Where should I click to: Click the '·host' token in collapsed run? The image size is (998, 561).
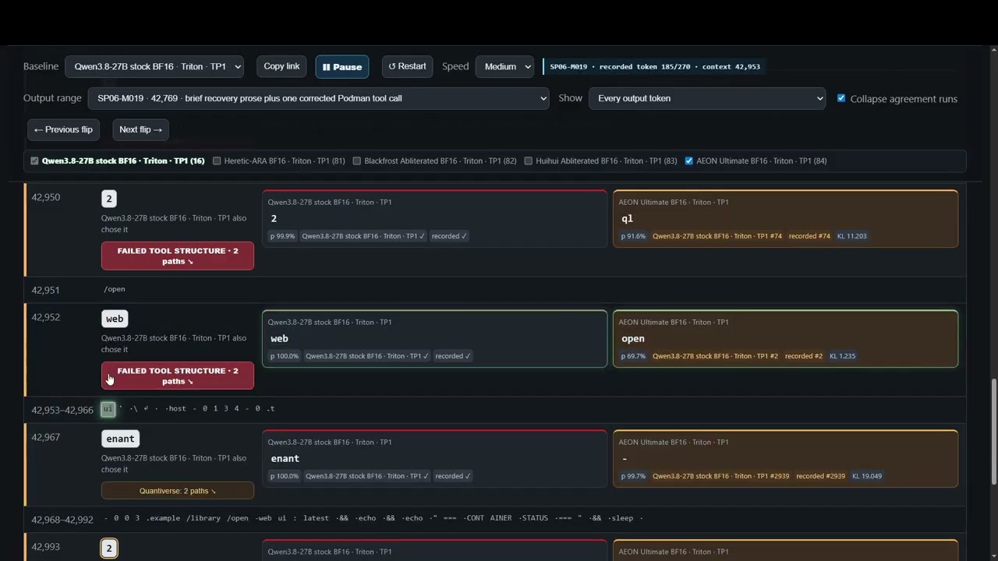[175, 408]
